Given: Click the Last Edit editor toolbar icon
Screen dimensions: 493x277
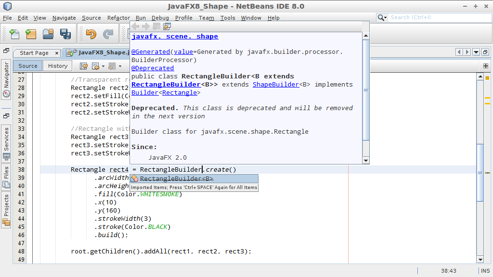Looking at the screenshot, I should point(84,66).
